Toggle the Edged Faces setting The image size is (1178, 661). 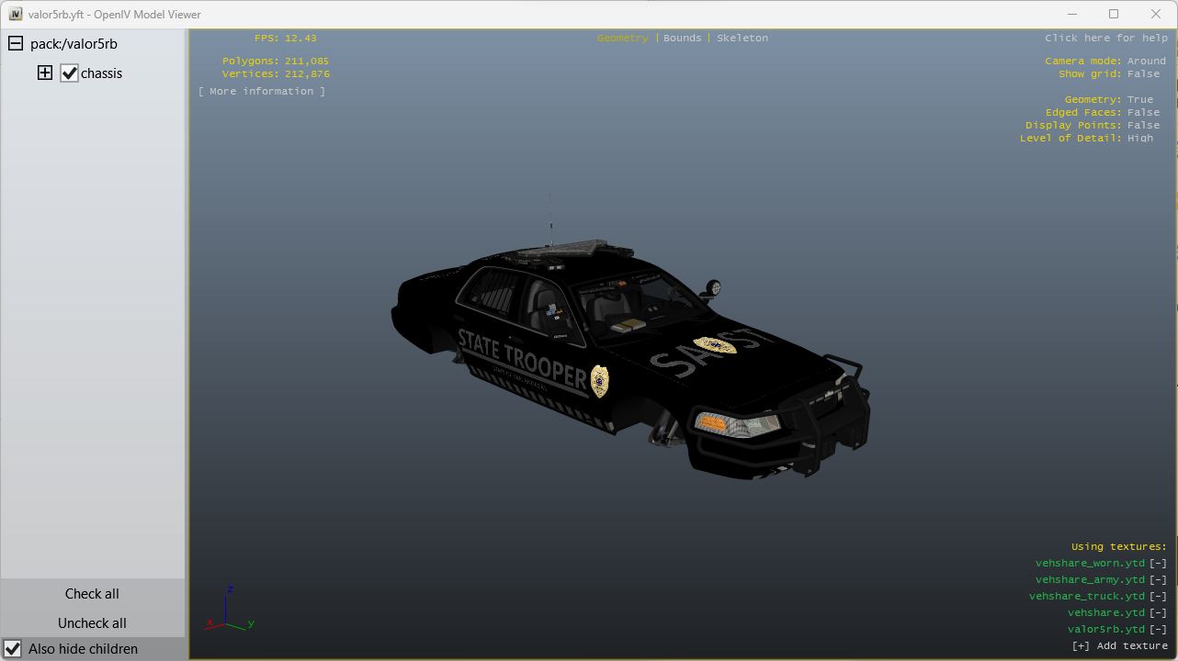(x=1143, y=113)
